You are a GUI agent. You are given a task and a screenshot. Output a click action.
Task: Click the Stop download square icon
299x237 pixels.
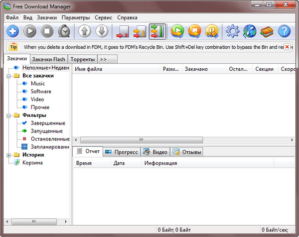(x=47, y=31)
